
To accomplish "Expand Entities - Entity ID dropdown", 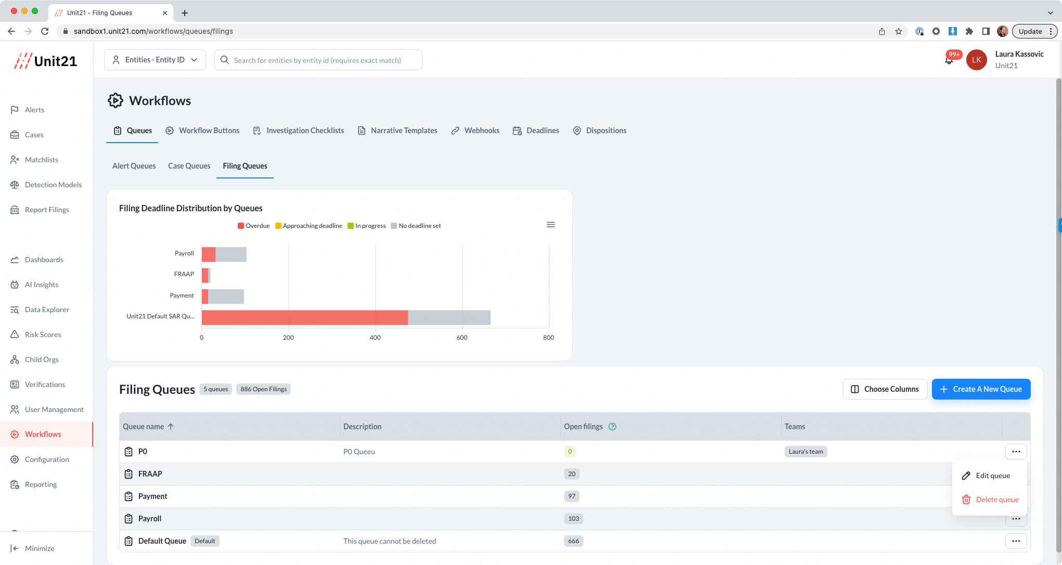I will point(155,60).
